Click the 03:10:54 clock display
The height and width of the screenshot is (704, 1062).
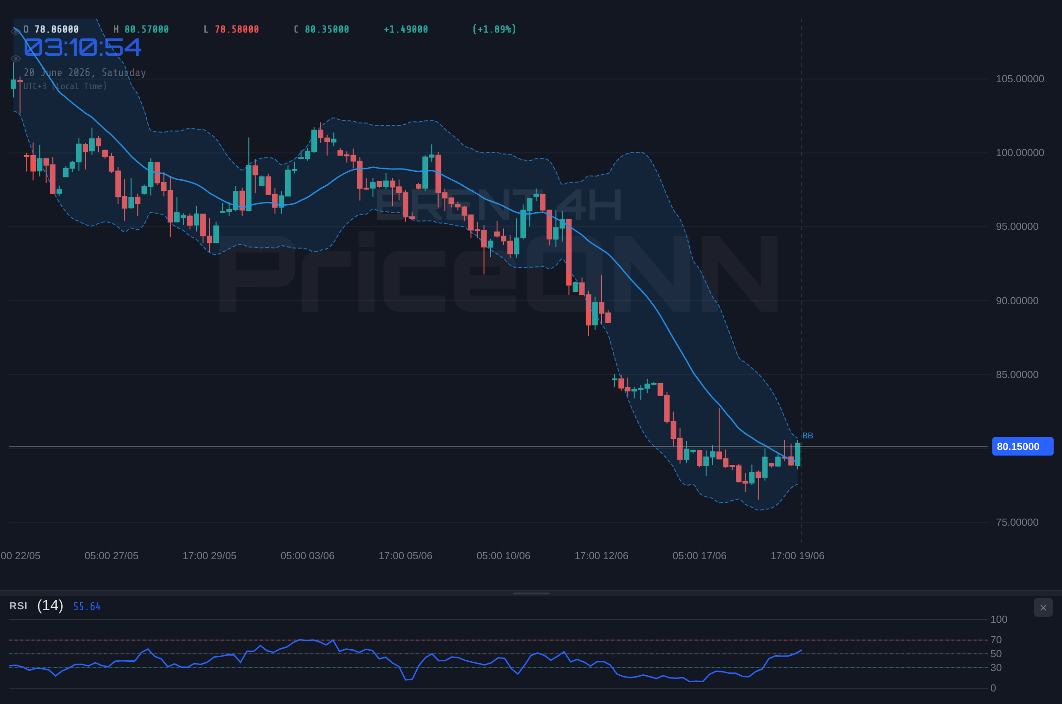(83, 47)
